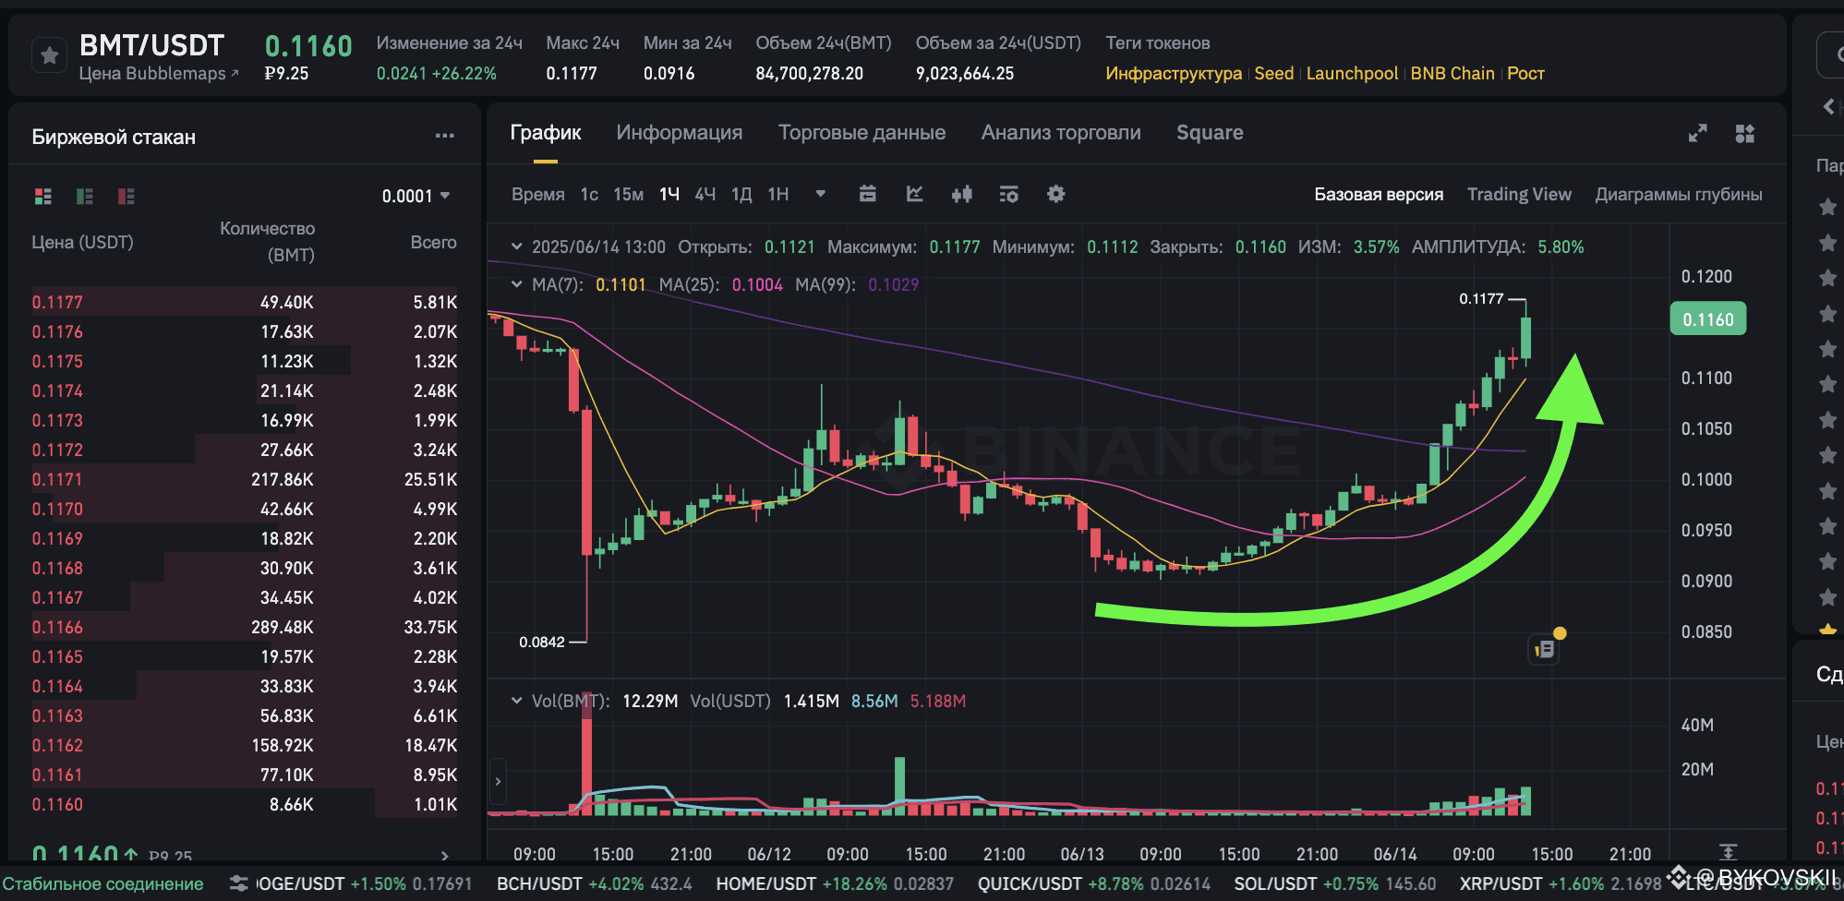Toggle the favorite star for BMT/USDT
Screen dimensions: 1844x901
49,54
